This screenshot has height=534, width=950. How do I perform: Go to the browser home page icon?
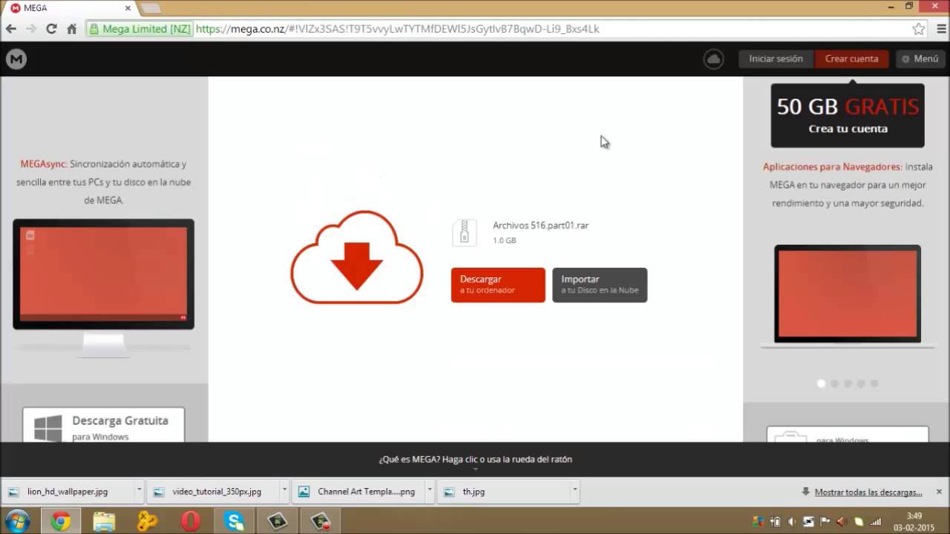tap(71, 29)
